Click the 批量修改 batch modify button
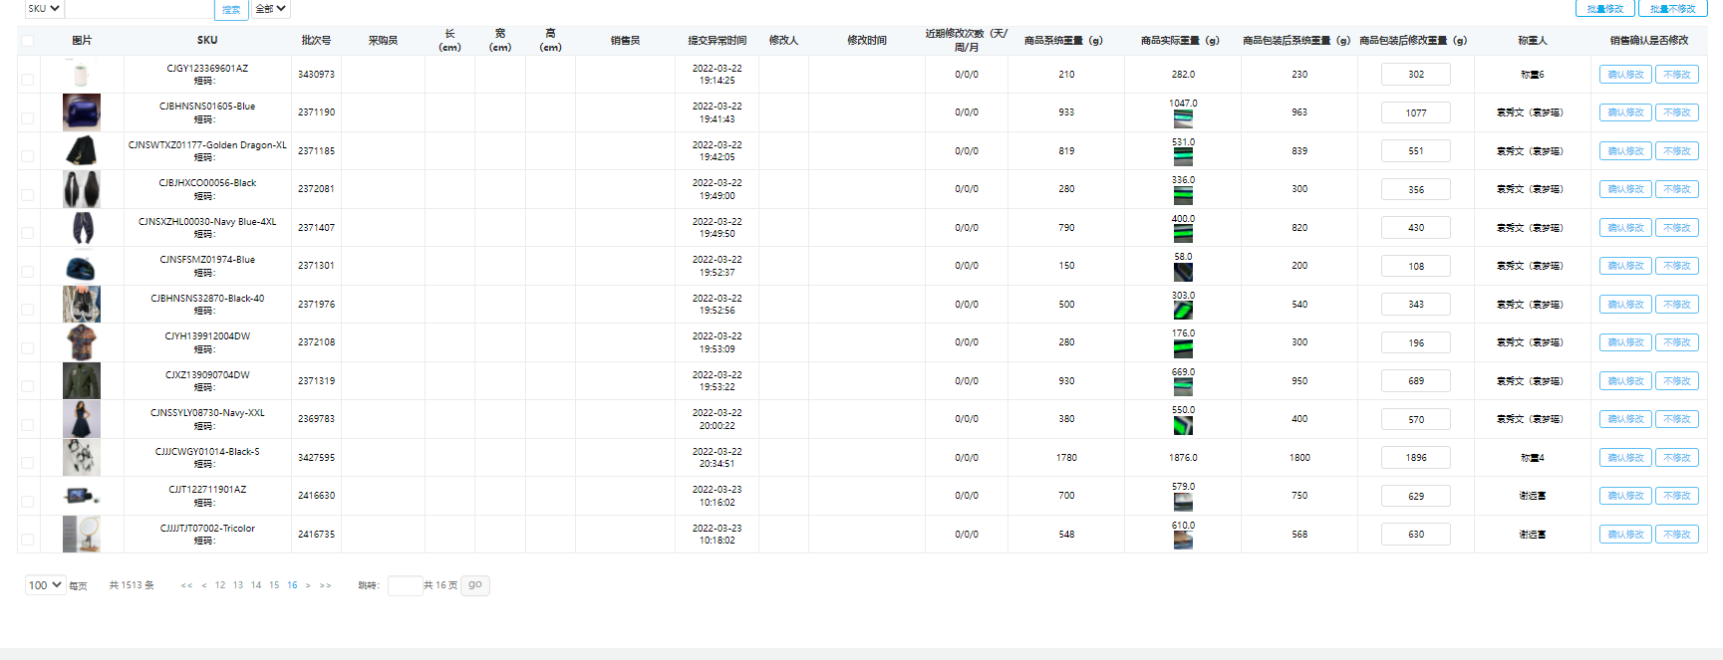The width and height of the screenshot is (1723, 660). pos(1604,9)
